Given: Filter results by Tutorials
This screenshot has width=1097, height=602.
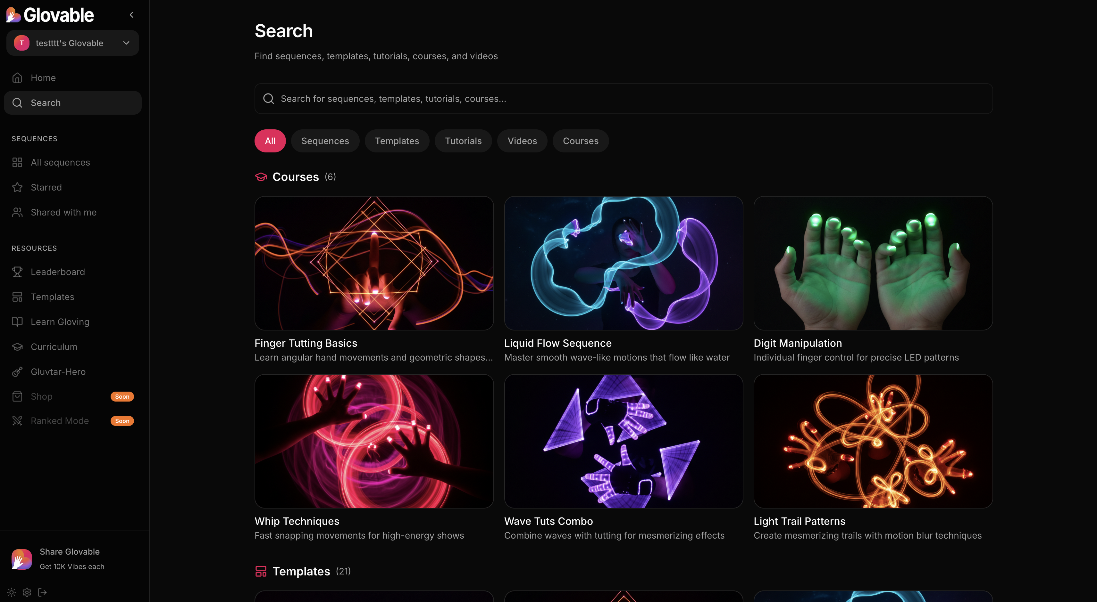Looking at the screenshot, I should [463, 141].
